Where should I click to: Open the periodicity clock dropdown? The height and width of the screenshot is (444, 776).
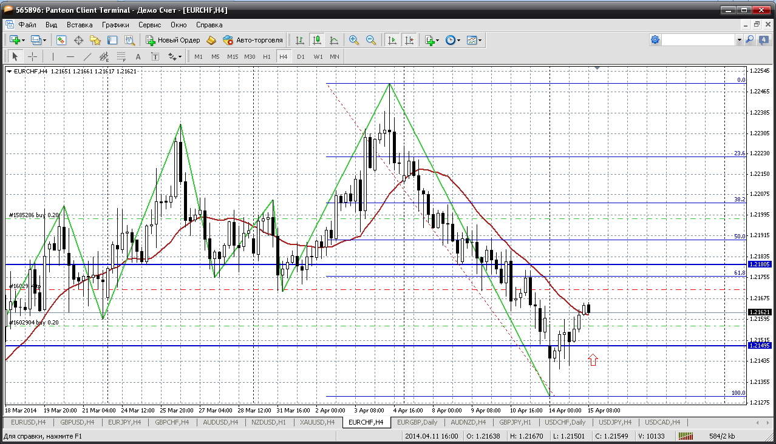pyautogui.click(x=453, y=40)
